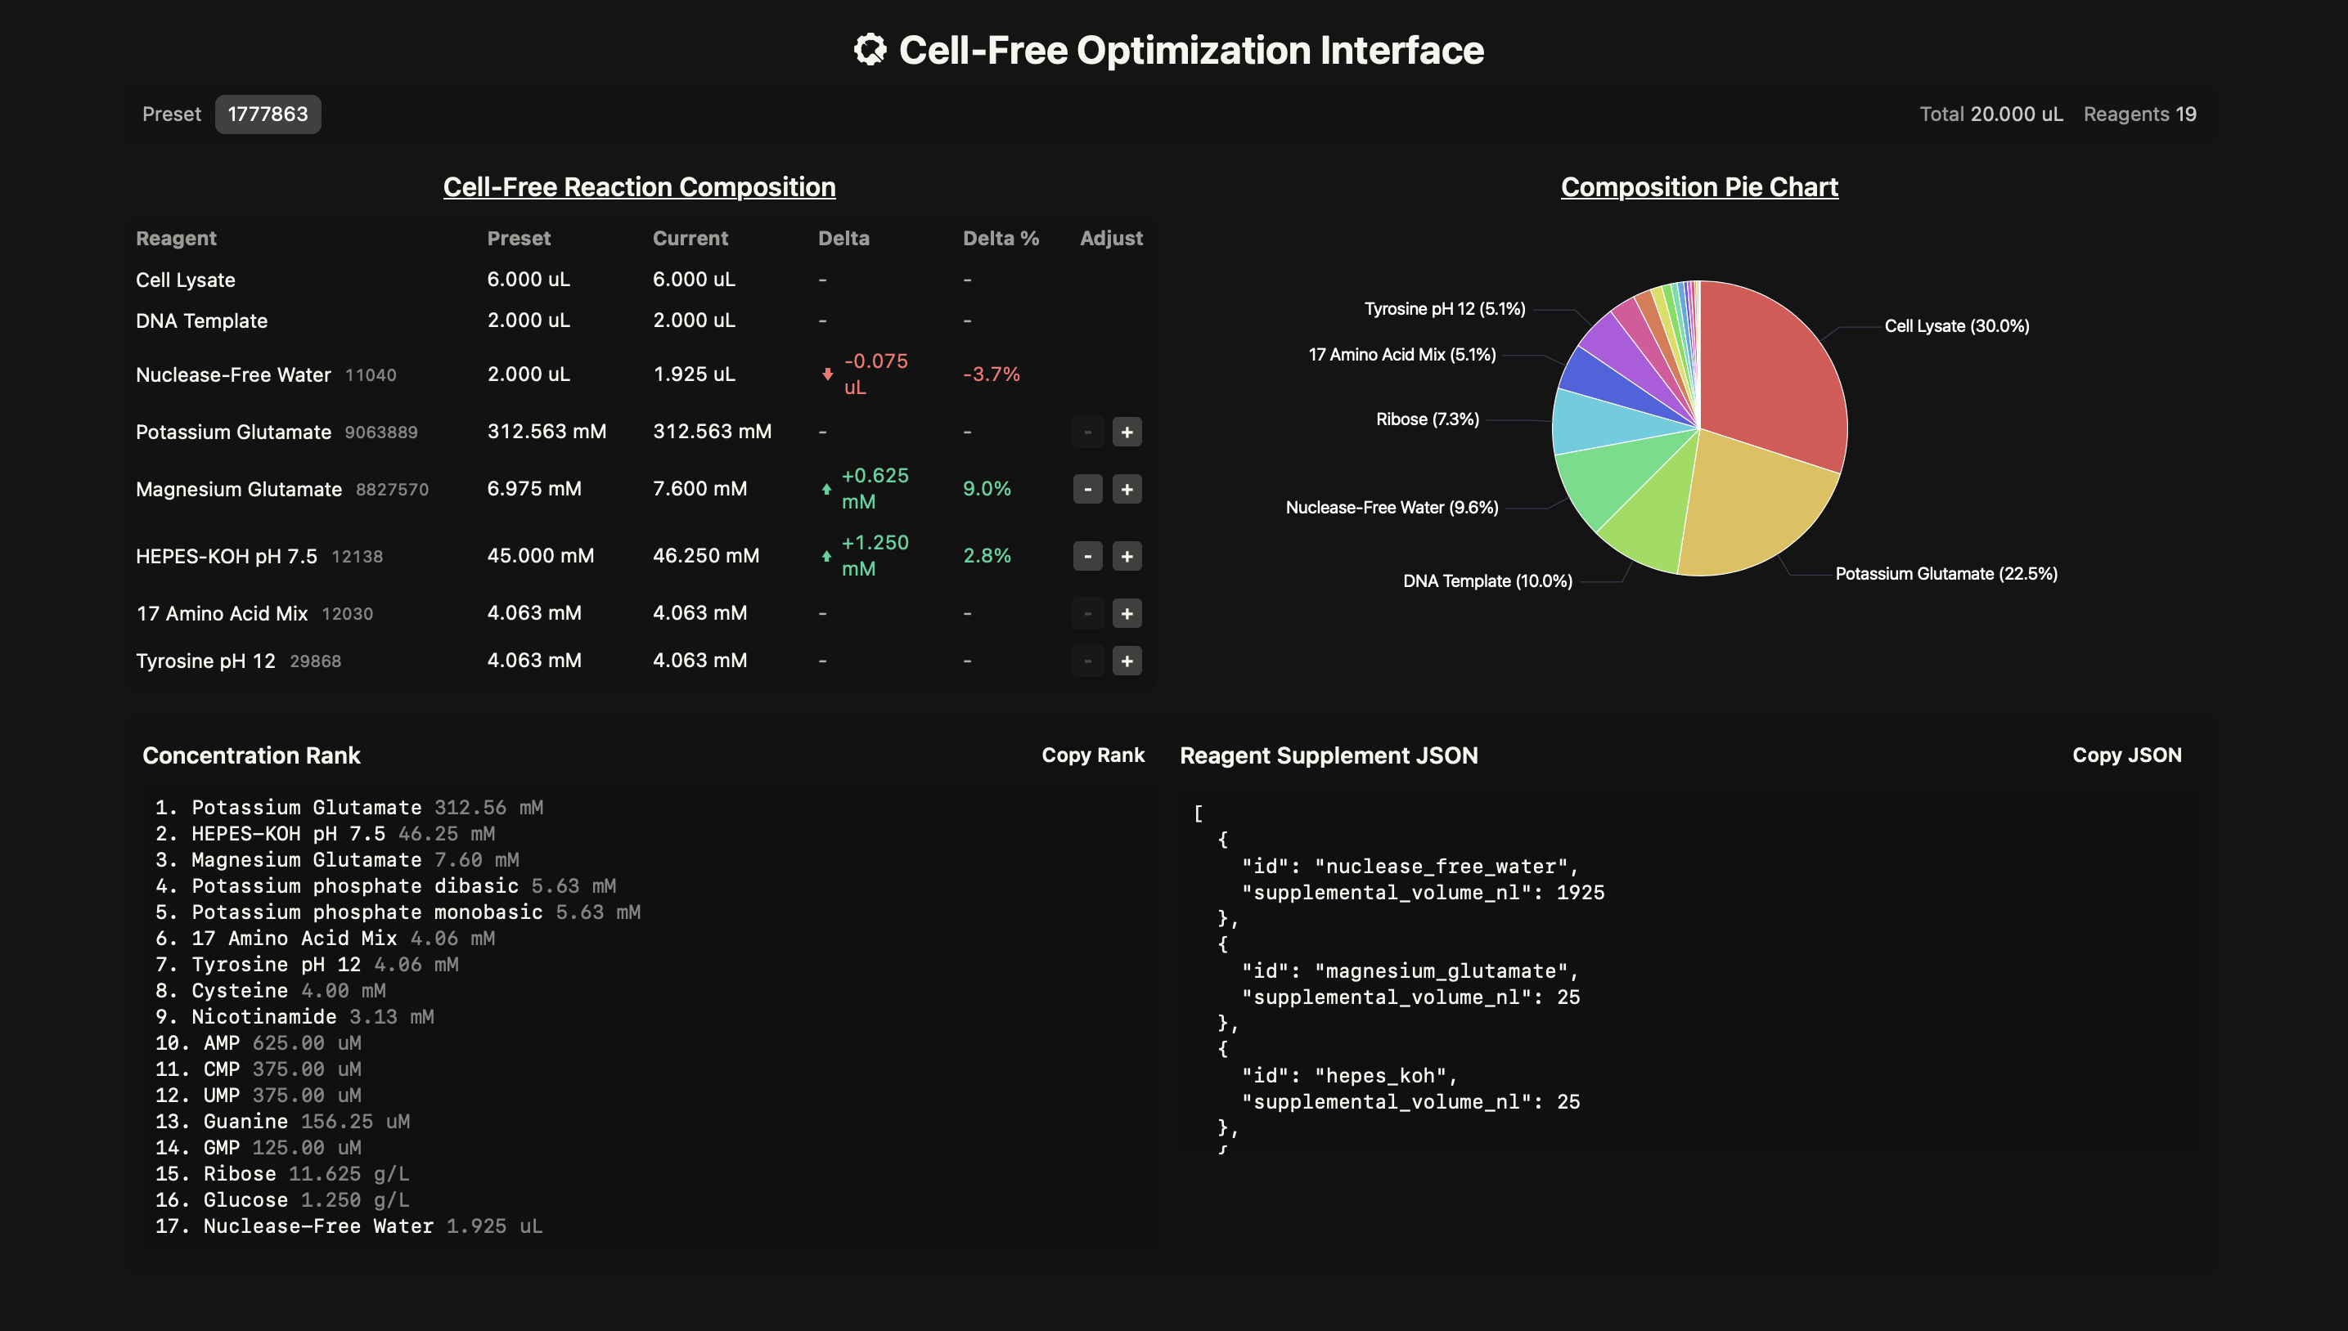Click the 'Tyrosine pH 12 (5.1%)' pie label
Viewport: 2348px width, 1331px height.
[1444, 309]
